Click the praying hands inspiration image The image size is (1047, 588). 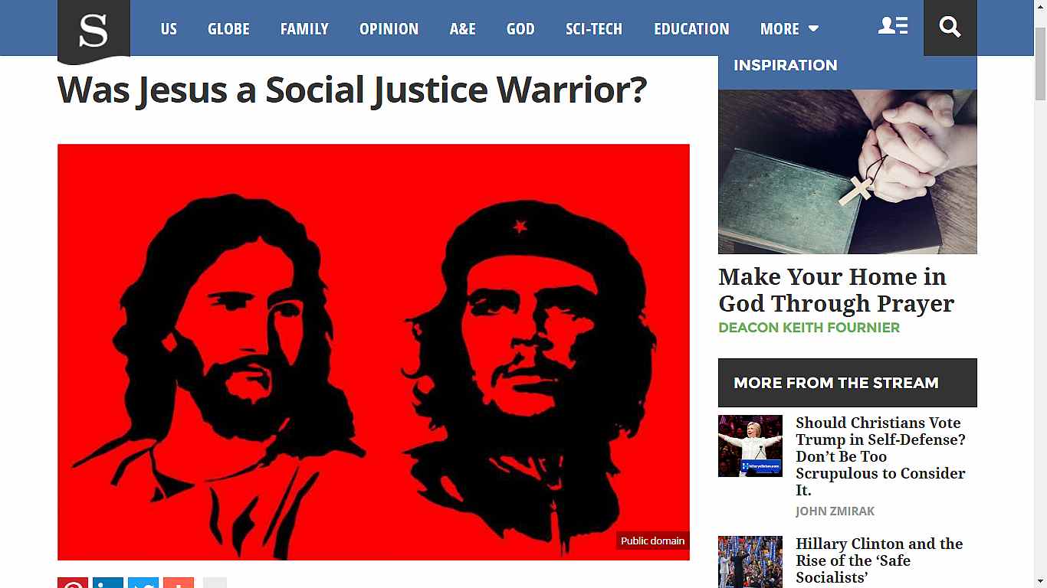tap(848, 171)
